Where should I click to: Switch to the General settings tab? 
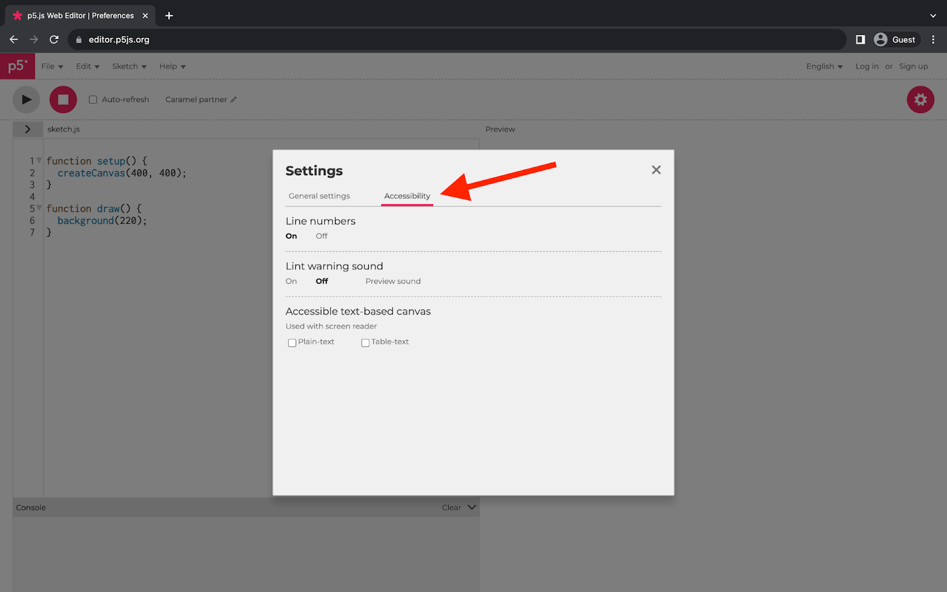point(318,196)
